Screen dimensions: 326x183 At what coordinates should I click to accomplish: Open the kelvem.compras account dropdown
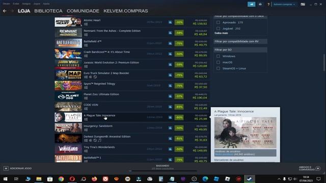point(284,4)
